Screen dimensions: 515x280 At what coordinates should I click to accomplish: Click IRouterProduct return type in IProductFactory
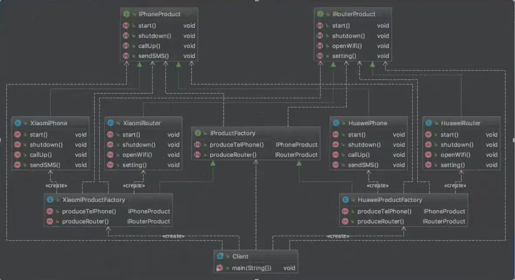click(296, 155)
